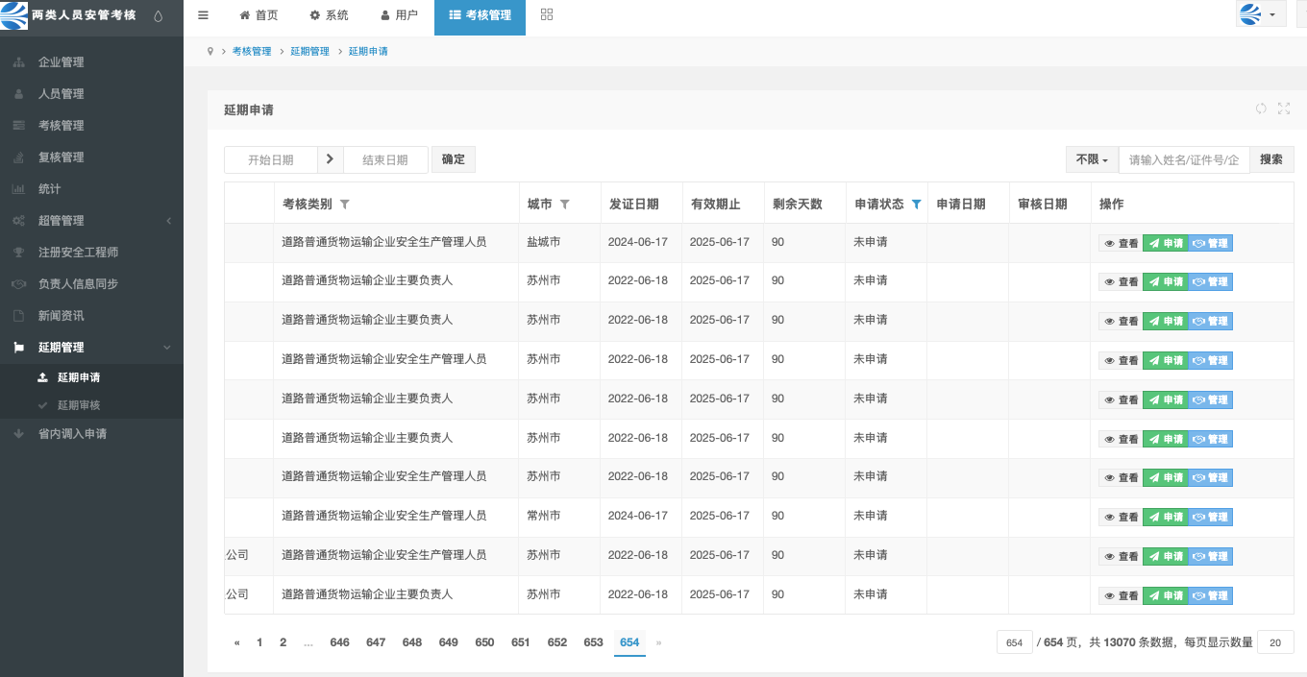Viewport: 1307px width, 677px height.
Task: Click the 确定 date filter button
Action: point(454,159)
